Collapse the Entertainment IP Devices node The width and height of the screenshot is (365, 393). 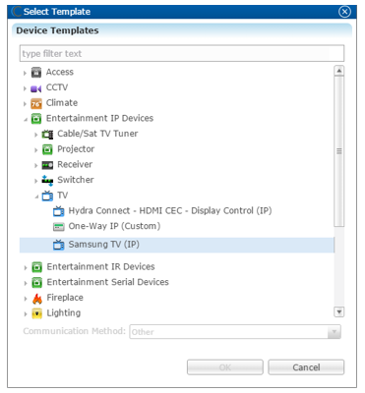point(26,120)
